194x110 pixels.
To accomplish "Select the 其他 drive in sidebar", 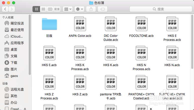I will tap(11, 96).
